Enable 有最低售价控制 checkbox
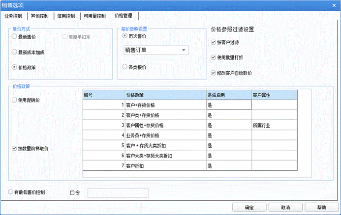341x215 pixels. click(11, 192)
